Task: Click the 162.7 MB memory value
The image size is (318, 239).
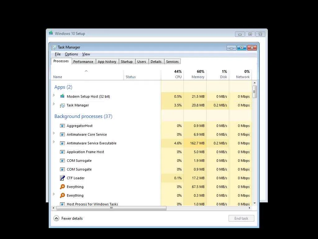Action: pyautogui.click(x=197, y=143)
